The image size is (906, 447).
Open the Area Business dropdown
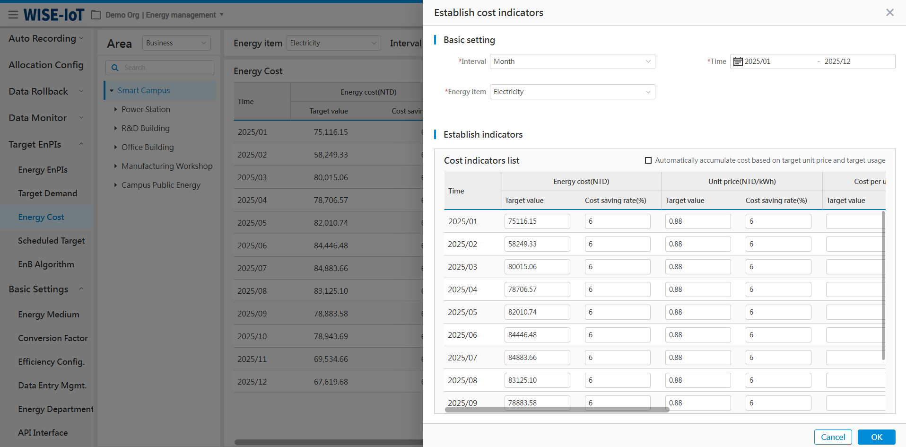[176, 43]
